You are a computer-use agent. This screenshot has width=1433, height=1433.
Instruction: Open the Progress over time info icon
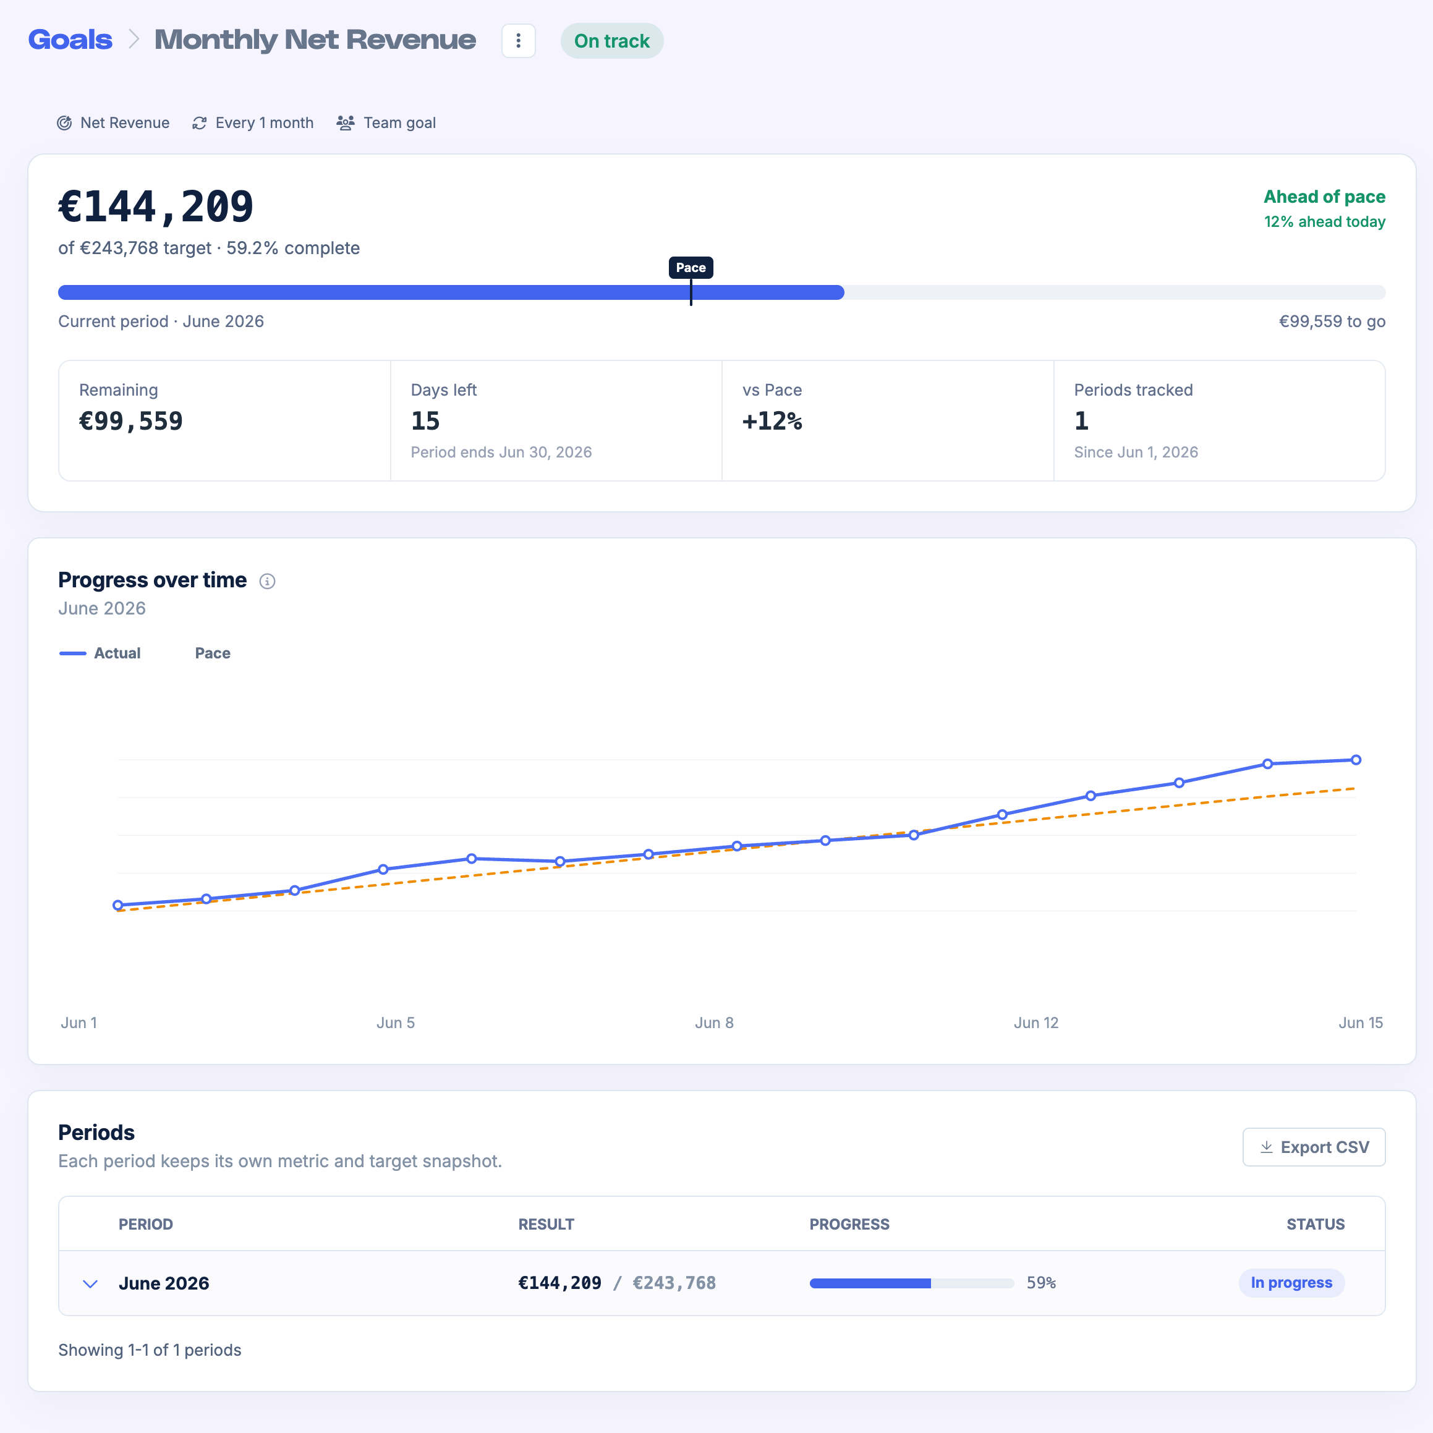click(x=268, y=582)
